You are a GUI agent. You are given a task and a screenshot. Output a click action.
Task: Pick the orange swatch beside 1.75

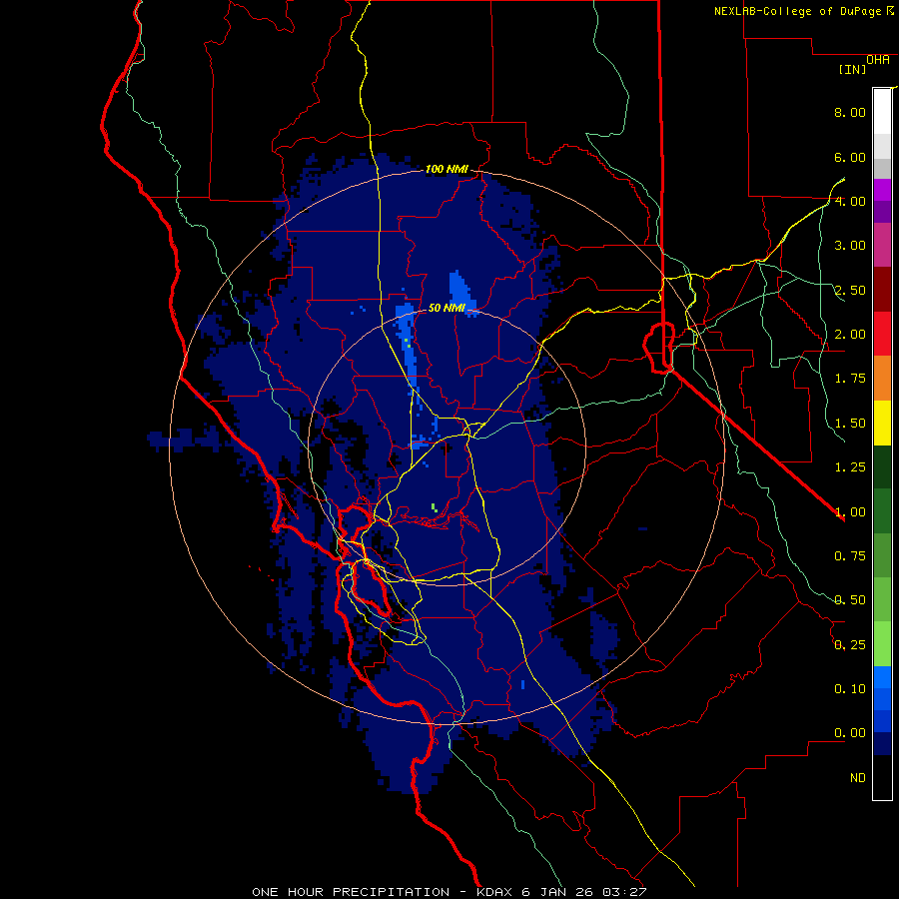tap(882, 379)
